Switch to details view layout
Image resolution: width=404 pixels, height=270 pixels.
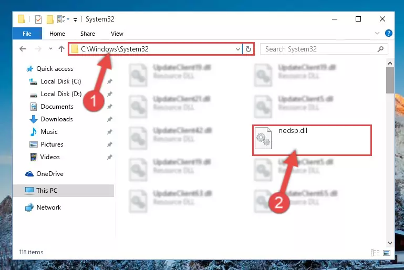pos(375,253)
